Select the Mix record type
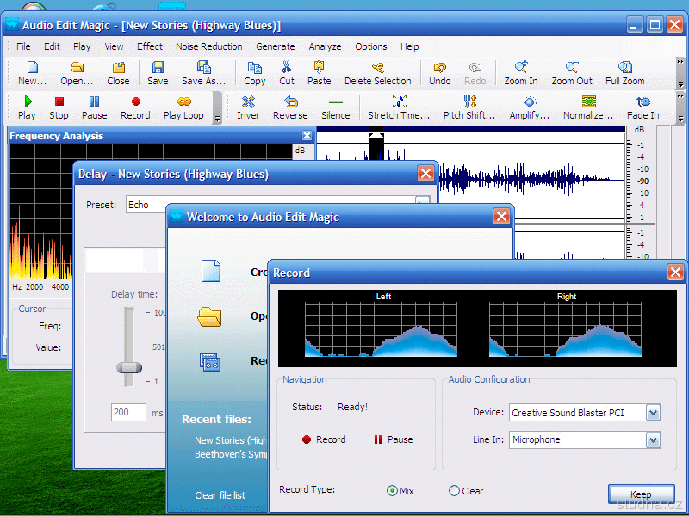Viewport: 689px width, 516px height. pyautogui.click(x=393, y=491)
